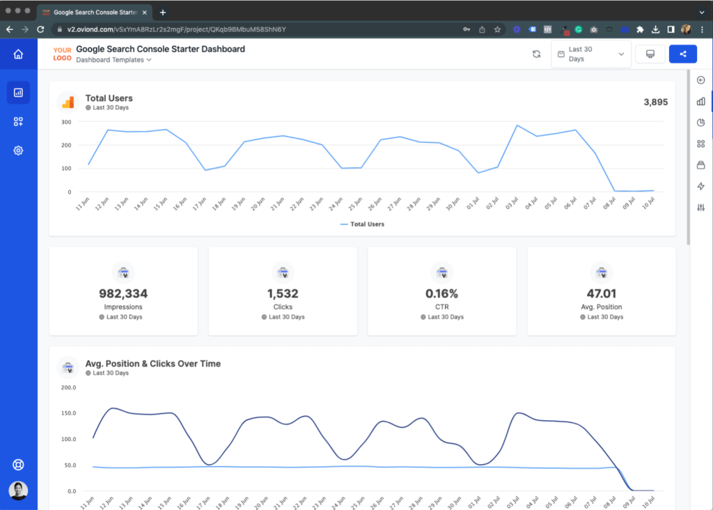Click the Total Users chart title

[x=109, y=98]
